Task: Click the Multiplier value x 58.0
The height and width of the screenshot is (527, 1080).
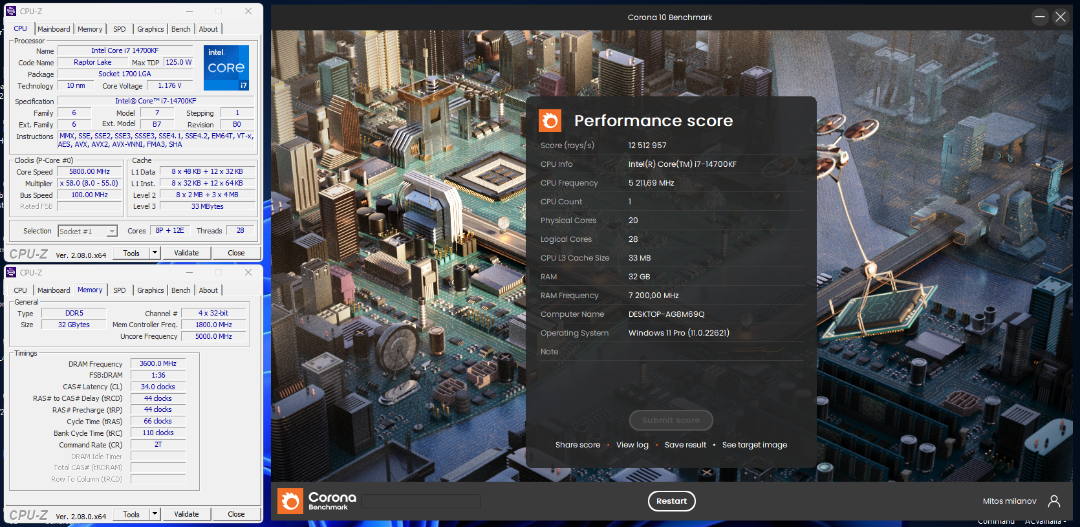Action: coord(90,183)
